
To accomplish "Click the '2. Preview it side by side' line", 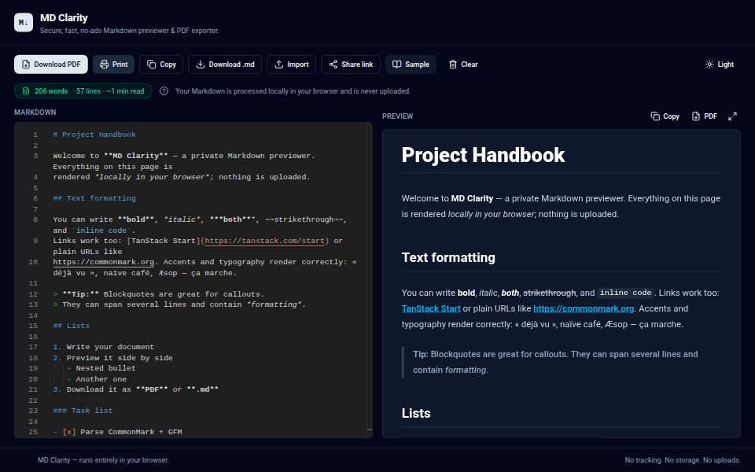I will (x=112, y=358).
